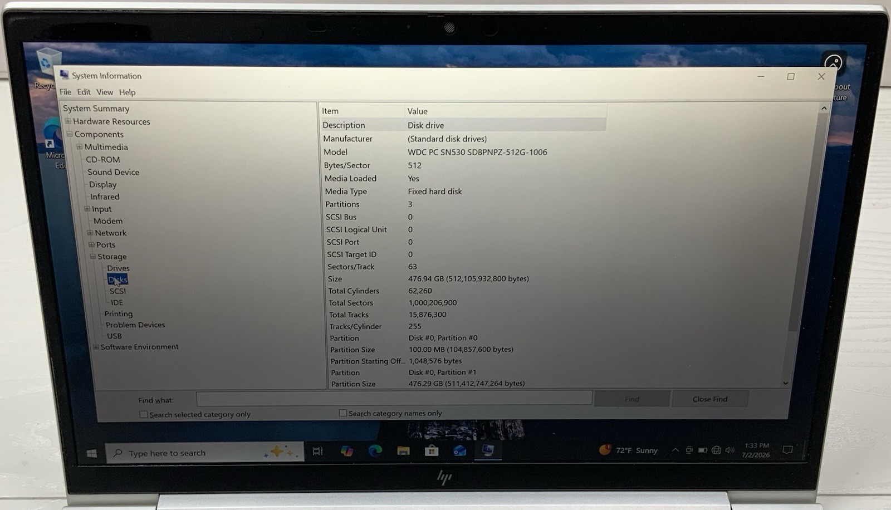Open the network globe tray icon
891x510 pixels.
coord(716,450)
